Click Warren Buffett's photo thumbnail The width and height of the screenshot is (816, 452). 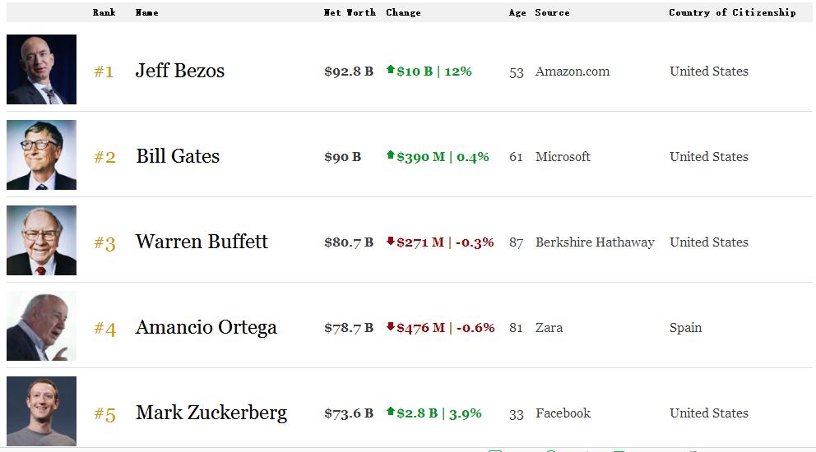pos(41,241)
